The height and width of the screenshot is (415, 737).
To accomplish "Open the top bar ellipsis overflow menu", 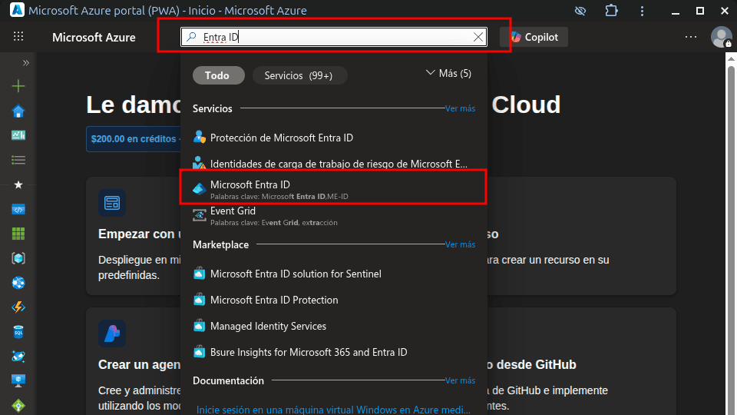I will (x=691, y=37).
